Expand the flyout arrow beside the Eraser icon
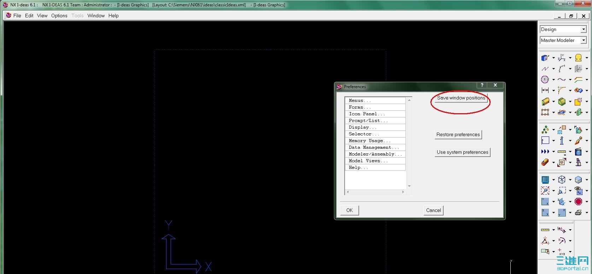Viewport: 592px width, 274px height. tap(553, 163)
